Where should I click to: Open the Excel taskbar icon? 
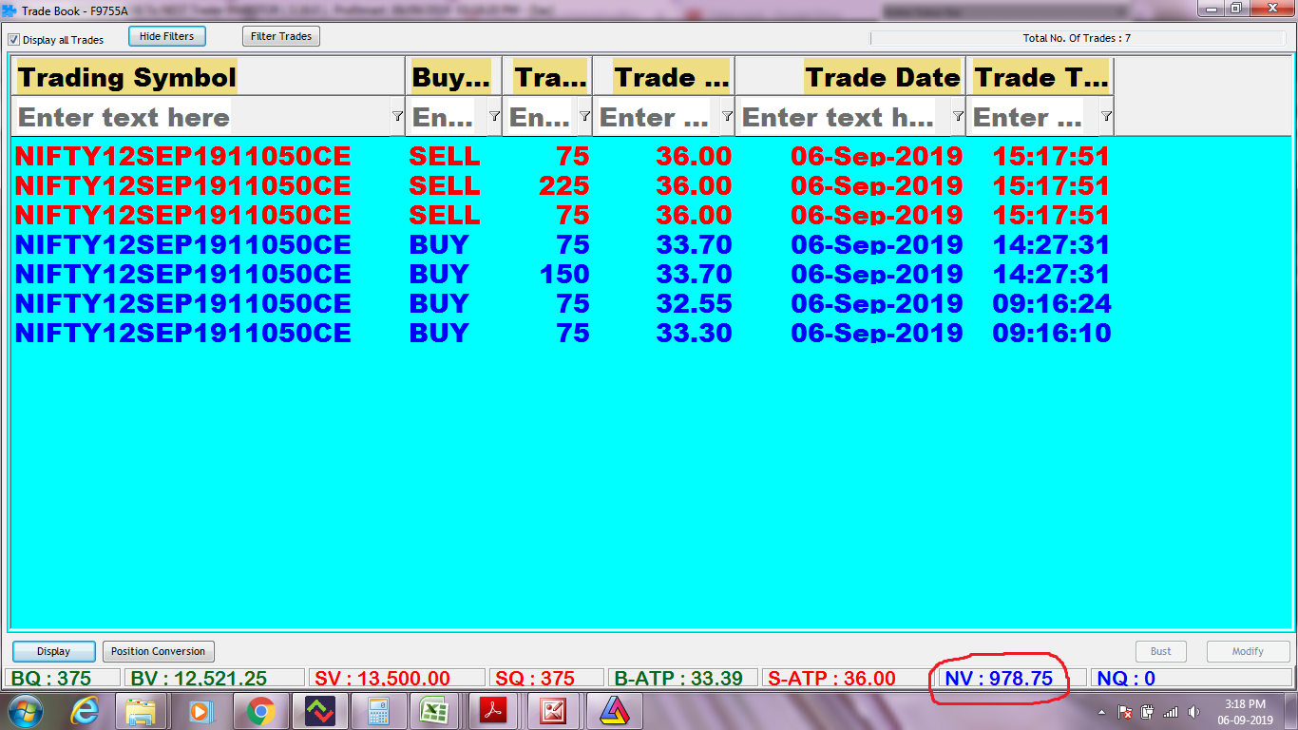coord(435,710)
